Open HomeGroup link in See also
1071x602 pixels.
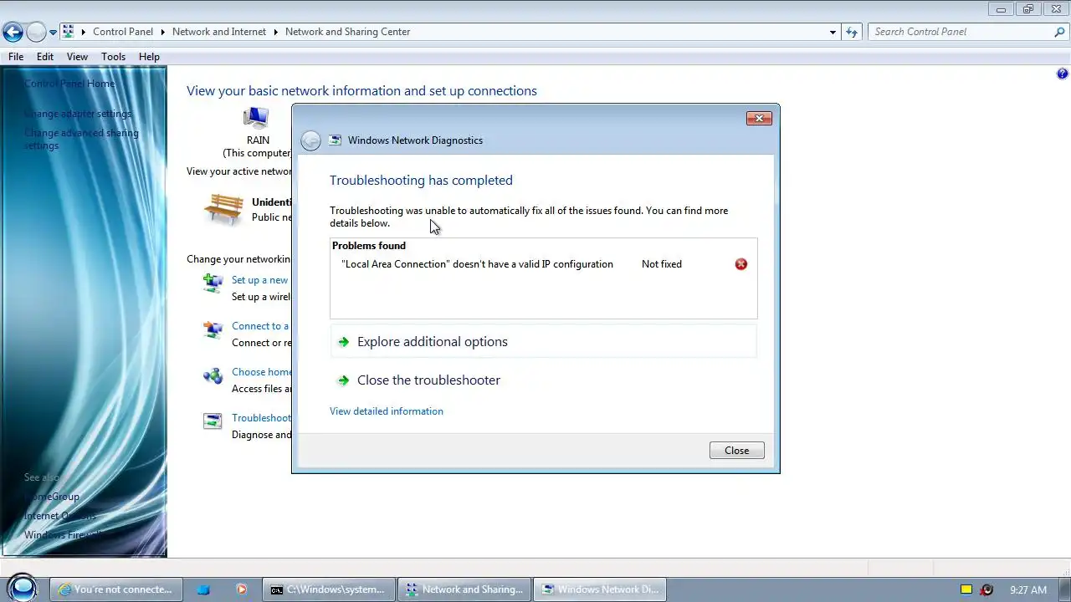(x=52, y=497)
